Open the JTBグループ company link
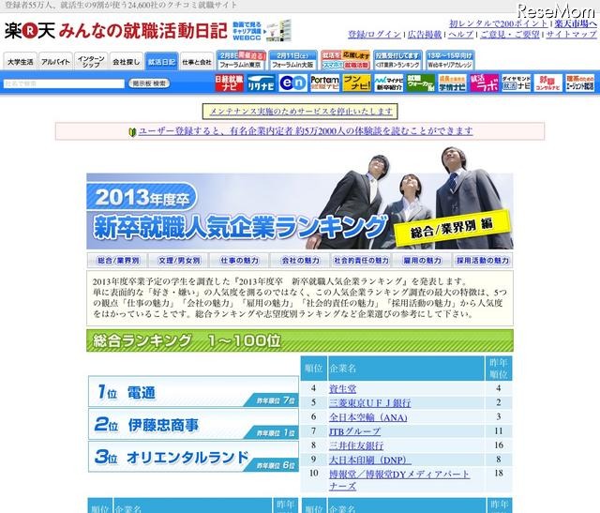This screenshot has width=600, height=513. point(354,431)
